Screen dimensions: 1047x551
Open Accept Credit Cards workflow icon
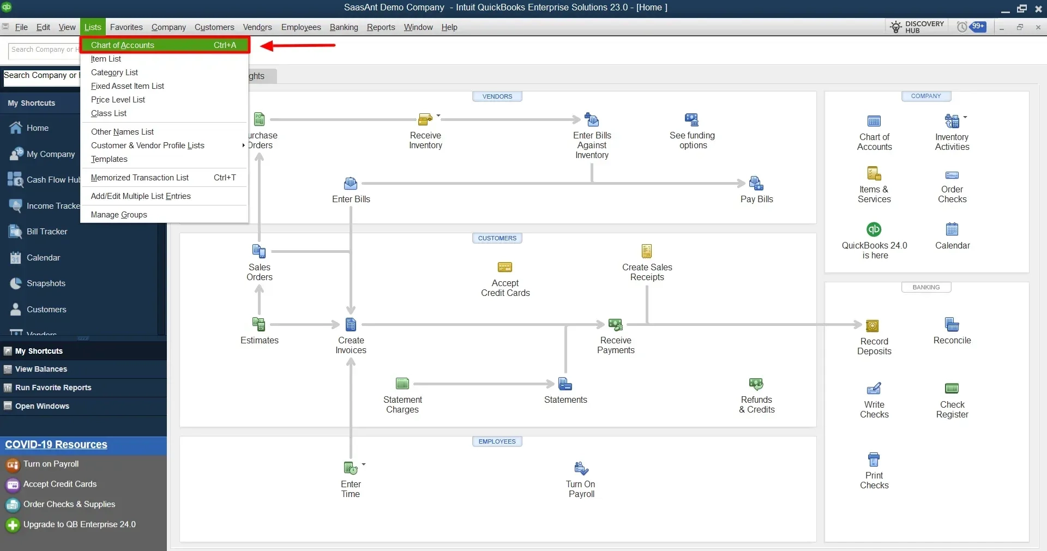[x=505, y=267]
